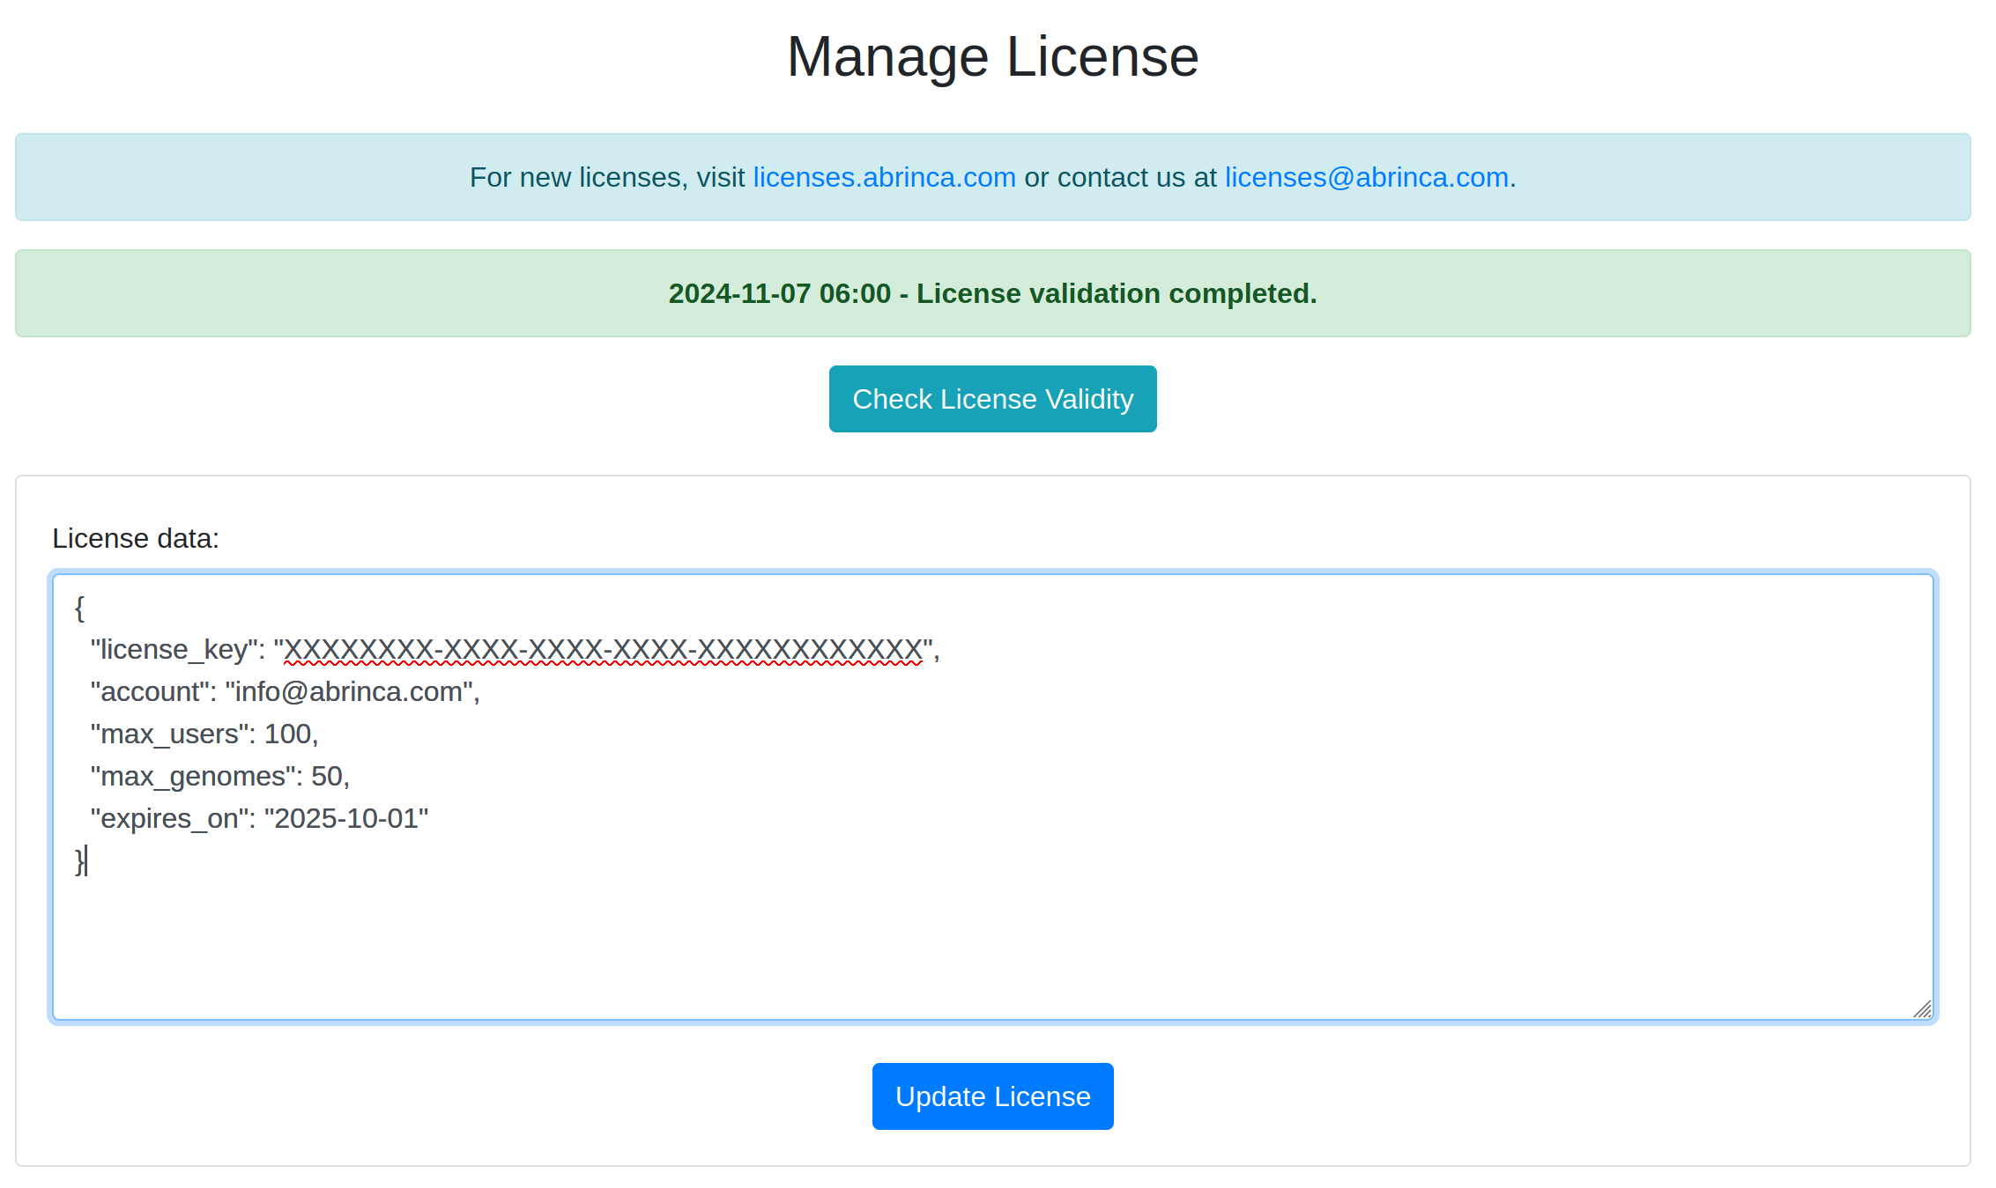The width and height of the screenshot is (1996, 1188).
Task: Click the "max_users": 100 line
Action: tap(204, 734)
